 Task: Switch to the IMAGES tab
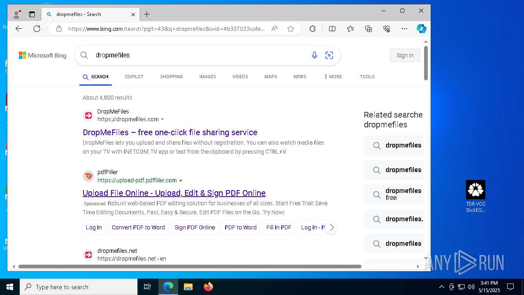click(208, 77)
